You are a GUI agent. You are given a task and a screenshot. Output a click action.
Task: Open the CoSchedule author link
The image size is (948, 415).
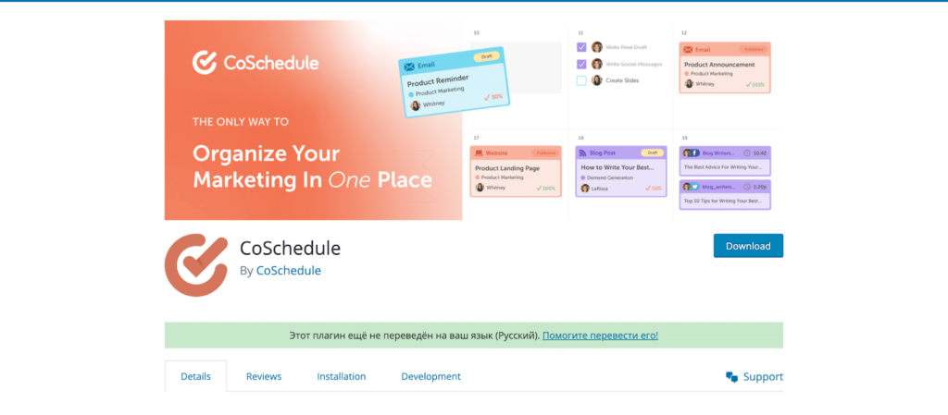288,271
